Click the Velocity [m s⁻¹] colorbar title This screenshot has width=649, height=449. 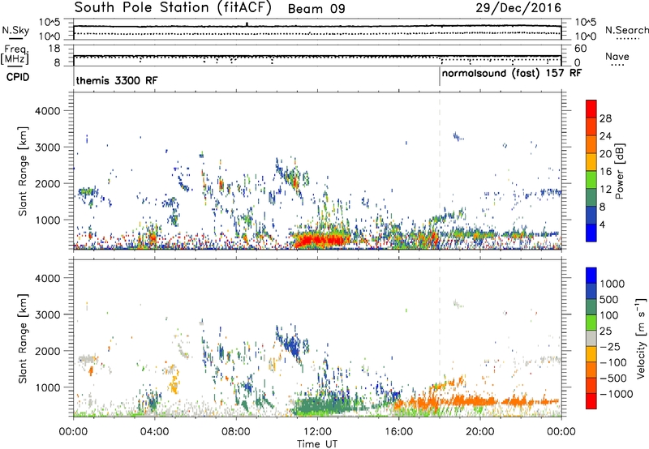click(640, 338)
